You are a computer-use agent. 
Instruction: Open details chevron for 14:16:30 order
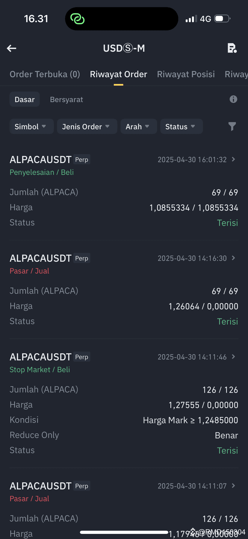click(234, 258)
